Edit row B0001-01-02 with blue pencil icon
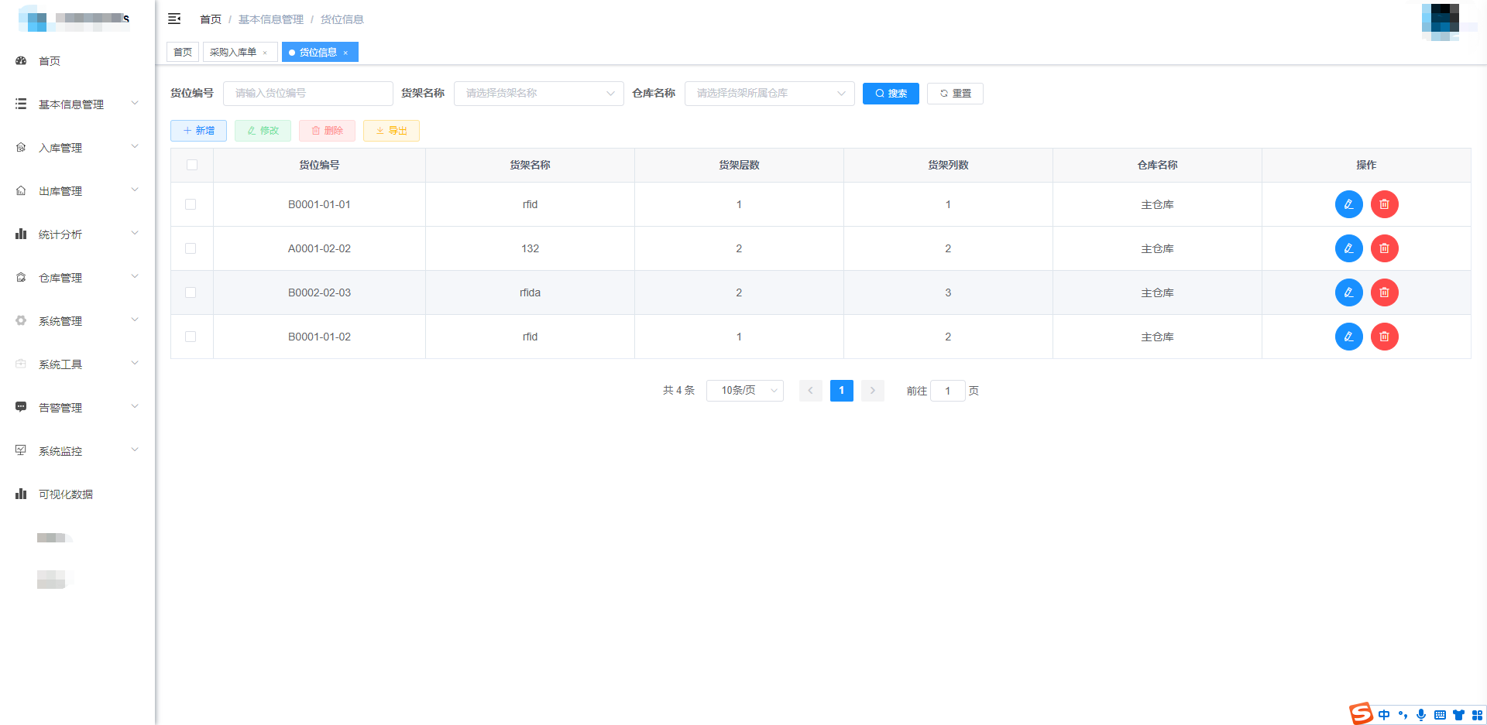The width and height of the screenshot is (1487, 725). pos(1348,337)
